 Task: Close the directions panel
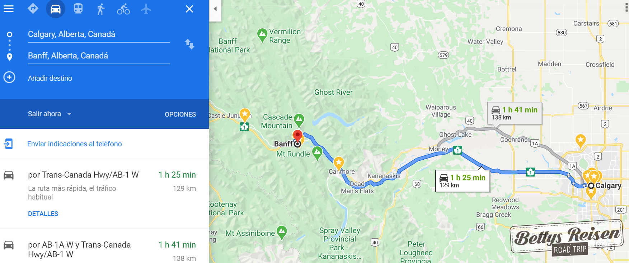pos(189,9)
